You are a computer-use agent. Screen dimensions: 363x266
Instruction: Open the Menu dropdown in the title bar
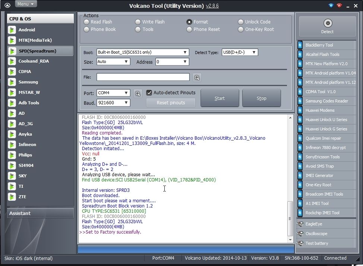click(x=26, y=4)
